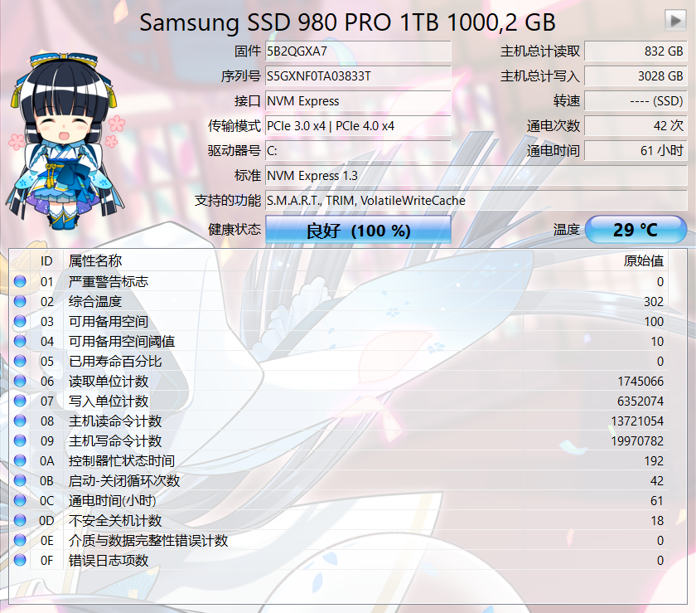Click the status orb beside 综合温度
This screenshot has width=696, height=613.
(20, 301)
